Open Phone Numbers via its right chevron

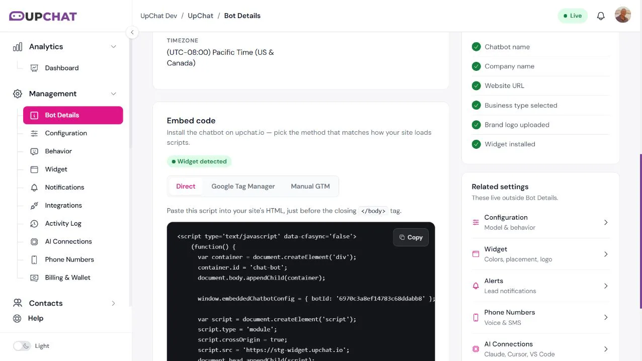coord(606,317)
